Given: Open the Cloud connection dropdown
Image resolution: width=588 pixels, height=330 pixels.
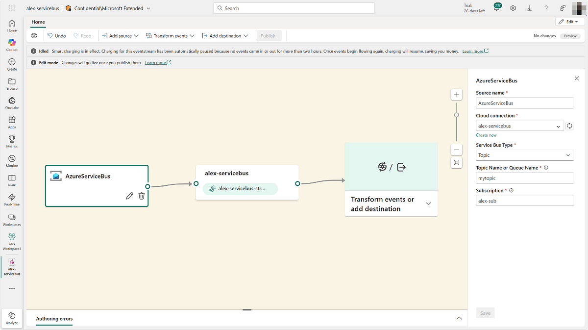Looking at the screenshot, I should tap(519, 126).
